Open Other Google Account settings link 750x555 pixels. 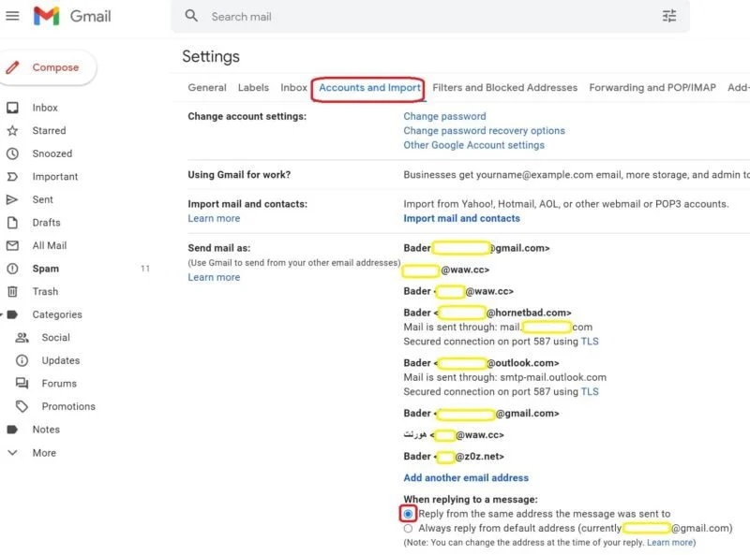pos(474,145)
